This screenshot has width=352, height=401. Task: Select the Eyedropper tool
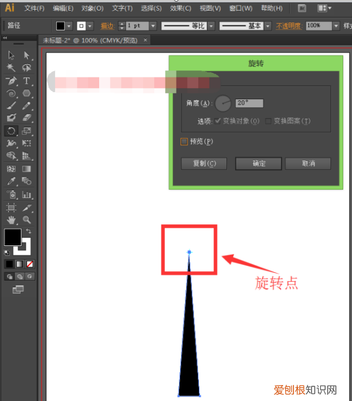[x=11, y=181]
